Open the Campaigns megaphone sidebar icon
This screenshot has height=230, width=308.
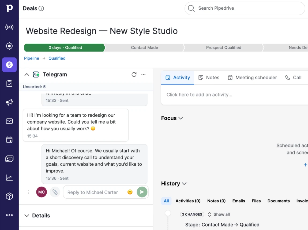(9, 102)
